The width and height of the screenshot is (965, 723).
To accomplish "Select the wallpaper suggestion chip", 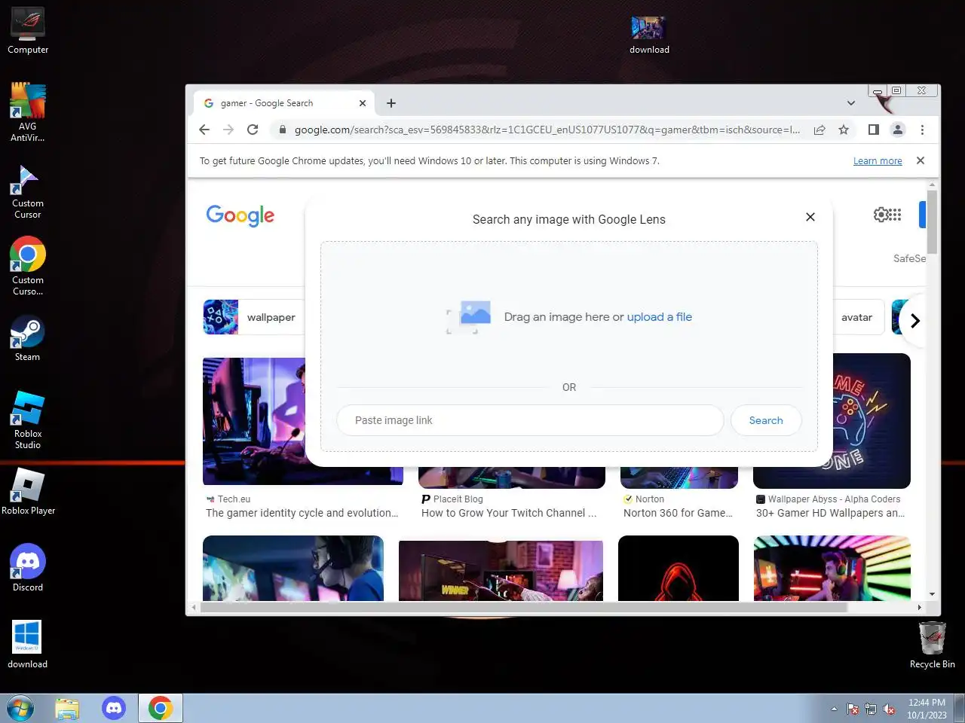I will tap(254, 317).
